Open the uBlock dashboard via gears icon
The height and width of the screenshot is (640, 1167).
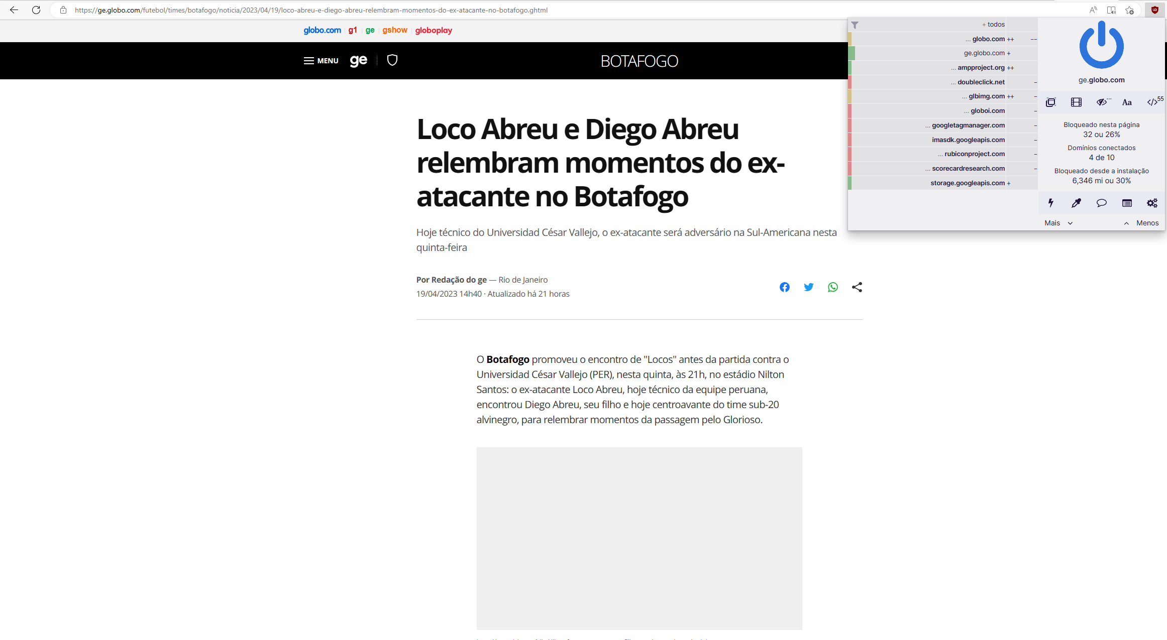point(1152,203)
